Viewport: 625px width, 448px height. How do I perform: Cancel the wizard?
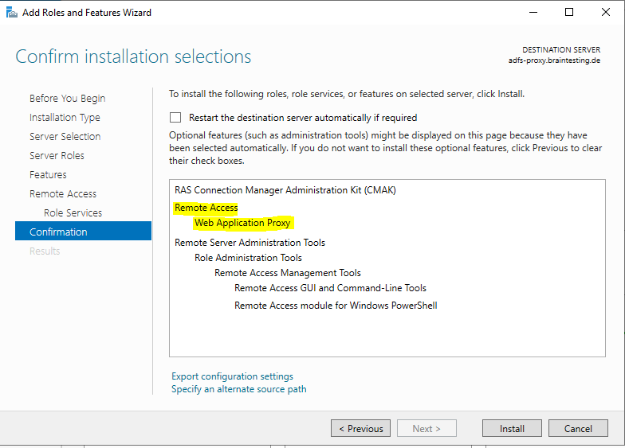tap(578, 428)
